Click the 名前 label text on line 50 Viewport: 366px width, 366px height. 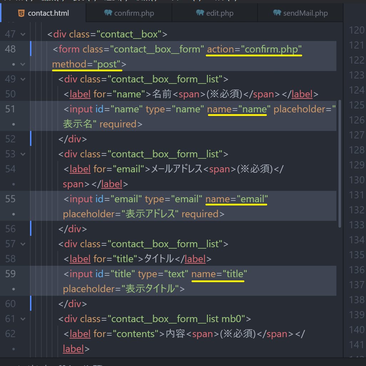pos(162,94)
